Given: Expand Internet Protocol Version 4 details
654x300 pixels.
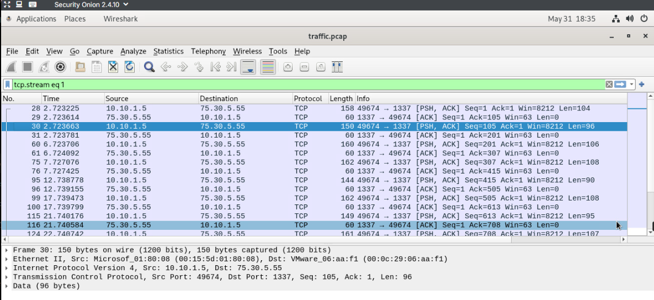Looking at the screenshot, I should (x=7, y=268).
